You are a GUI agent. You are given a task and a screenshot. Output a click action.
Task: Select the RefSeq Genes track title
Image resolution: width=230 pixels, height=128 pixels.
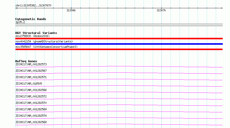pos(26,61)
